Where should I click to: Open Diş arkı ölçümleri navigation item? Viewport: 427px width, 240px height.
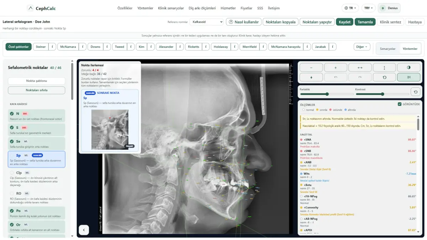click(x=202, y=8)
